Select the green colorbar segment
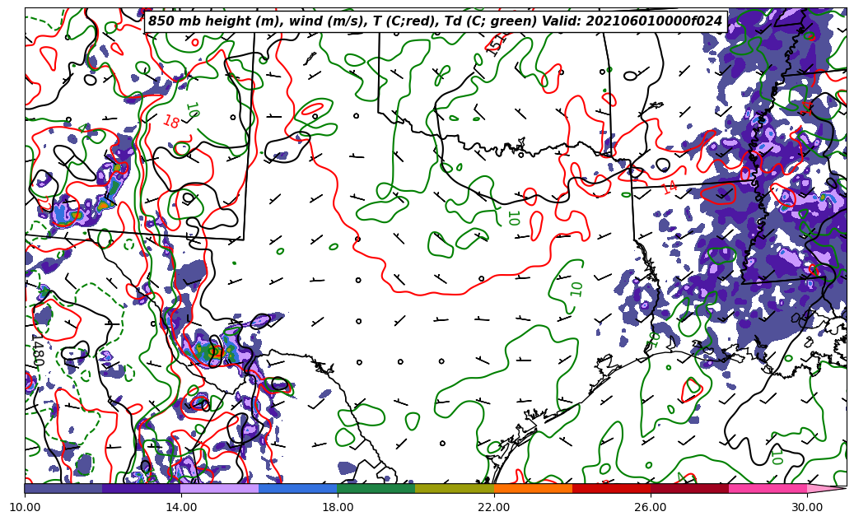Image resolution: width=854 pixels, height=521 pixels. point(376,488)
